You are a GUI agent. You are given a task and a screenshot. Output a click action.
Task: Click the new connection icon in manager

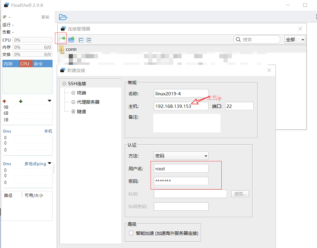click(x=62, y=40)
